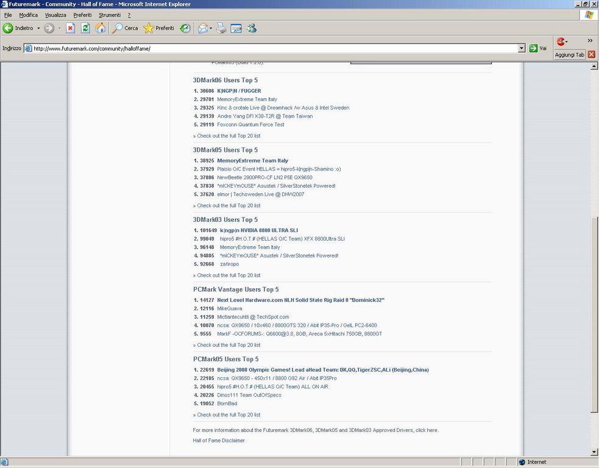Click the Aggiungi Tab button
Viewport: 599px width, 468px height.
tap(570, 55)
